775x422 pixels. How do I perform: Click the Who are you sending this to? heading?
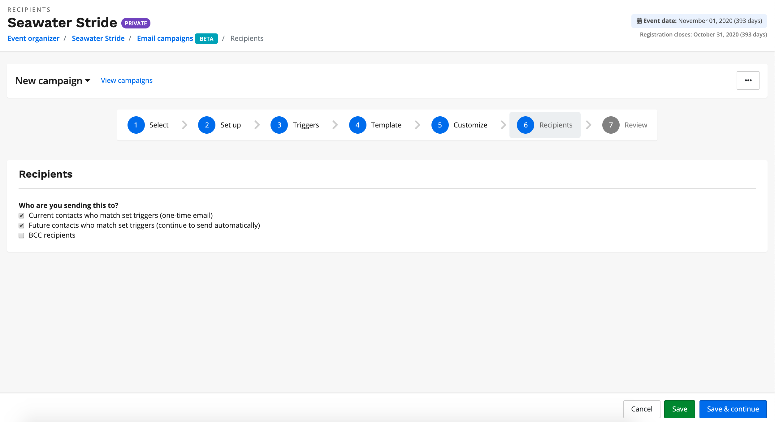pyautogui.click(x=68, y=205)
